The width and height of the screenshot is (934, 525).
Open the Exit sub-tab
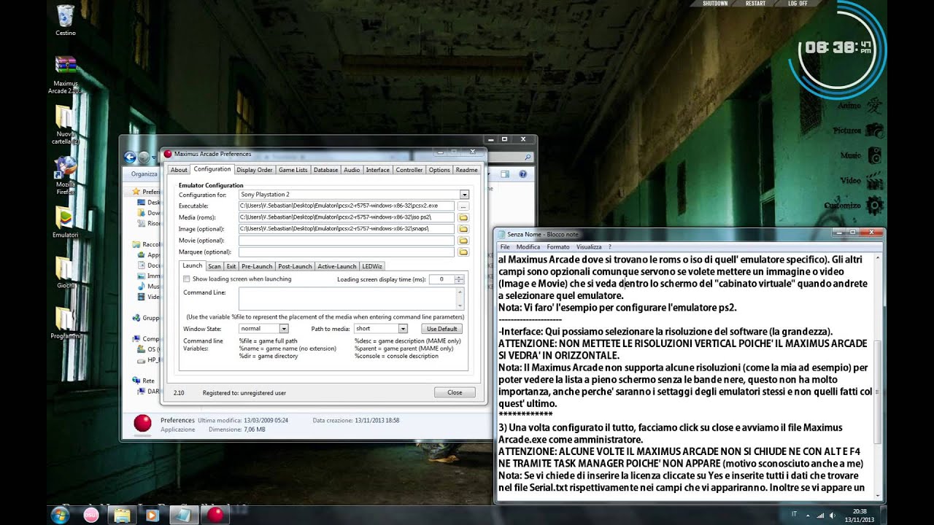[x=231, y=266]
